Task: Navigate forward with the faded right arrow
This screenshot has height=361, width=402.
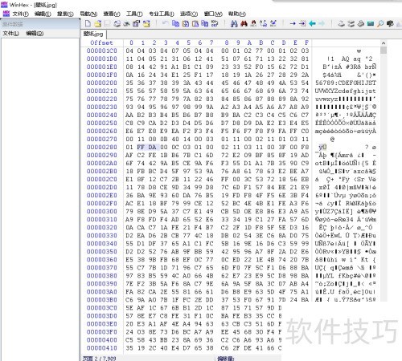Action: point(322,24)
